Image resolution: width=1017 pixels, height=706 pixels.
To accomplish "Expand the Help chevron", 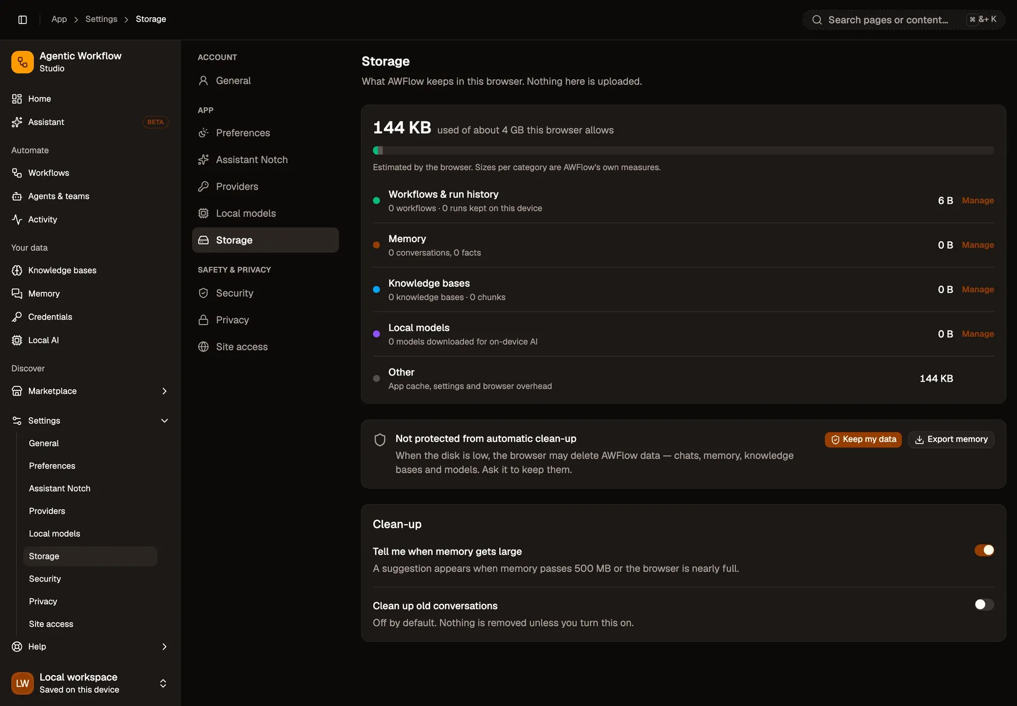I will pos(164,647).
